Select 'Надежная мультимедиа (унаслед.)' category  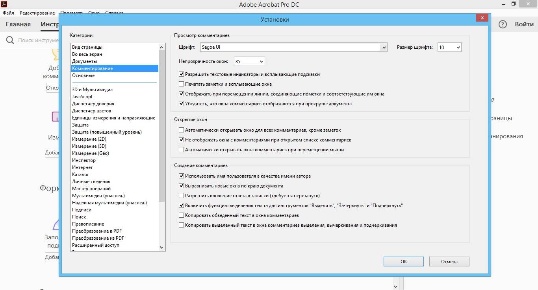114,203
